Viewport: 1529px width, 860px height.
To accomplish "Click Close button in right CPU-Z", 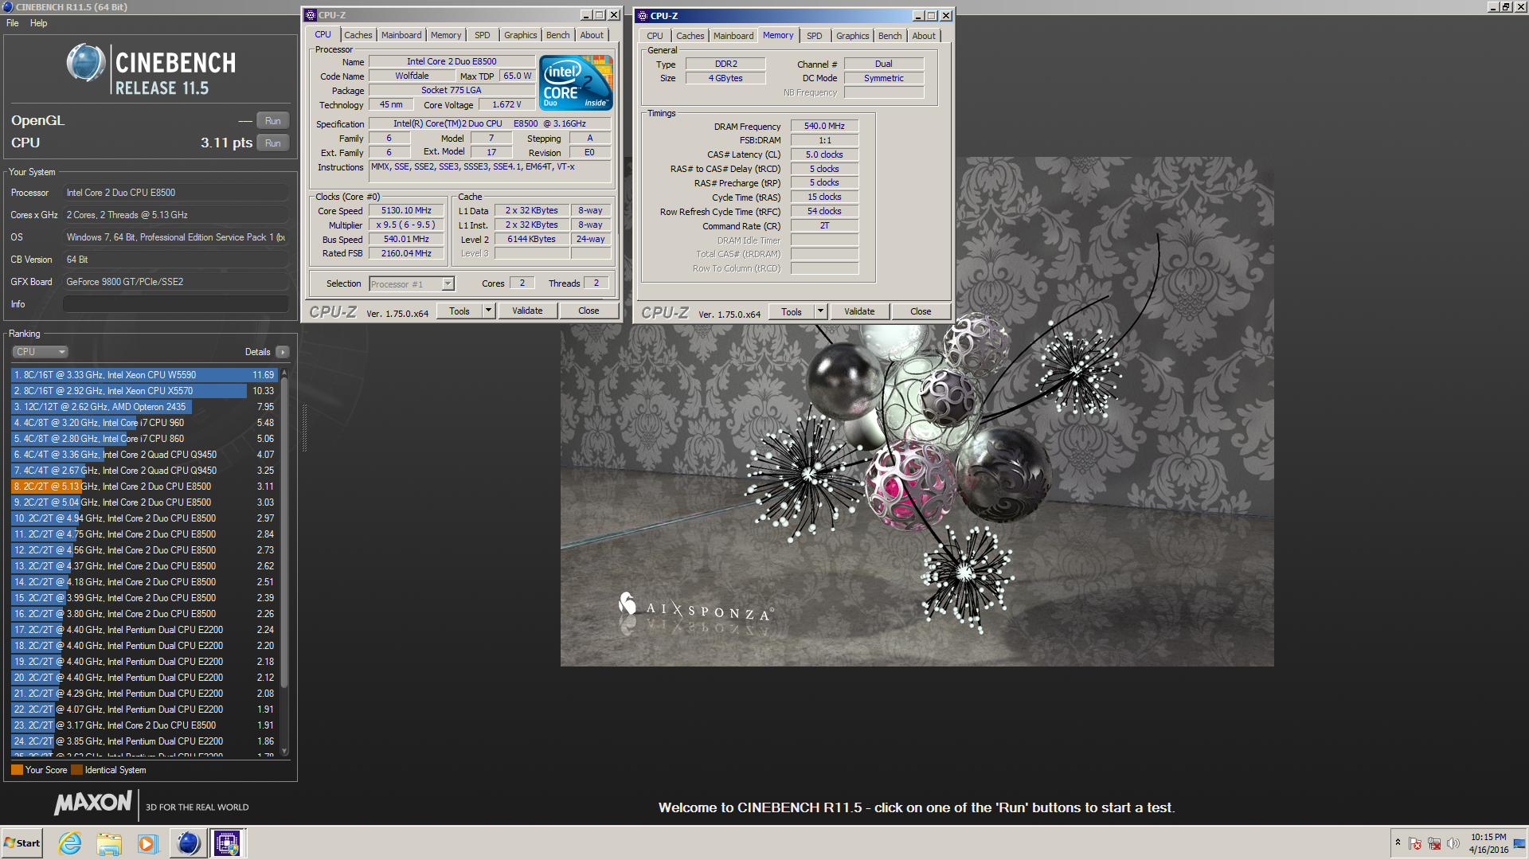I will tap(921, 311).
